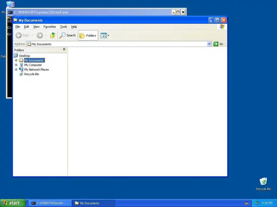Open the View menu
Screen dimensions: 277x207
click(x=37, y=27)
